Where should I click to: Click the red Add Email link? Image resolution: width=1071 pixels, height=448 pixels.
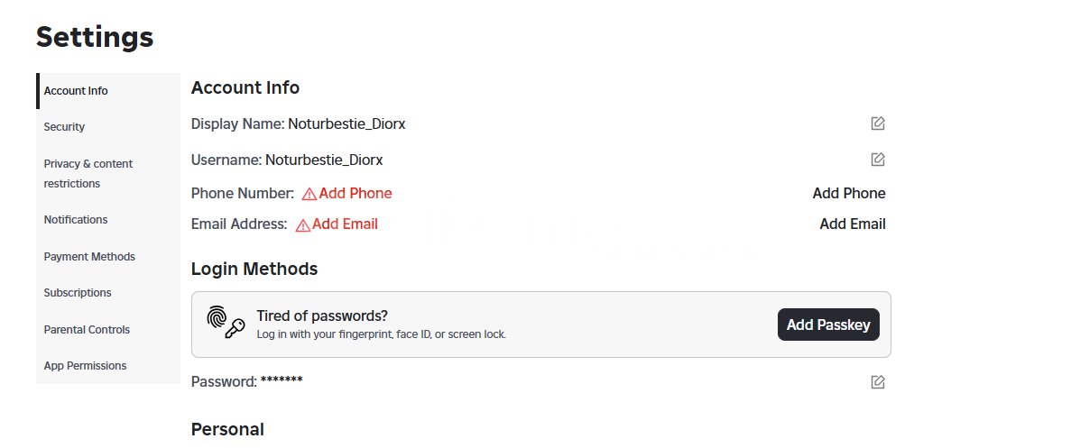click(x=345, y=224)
